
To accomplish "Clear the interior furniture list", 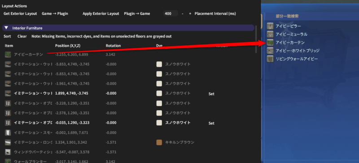I will [22, 36].
